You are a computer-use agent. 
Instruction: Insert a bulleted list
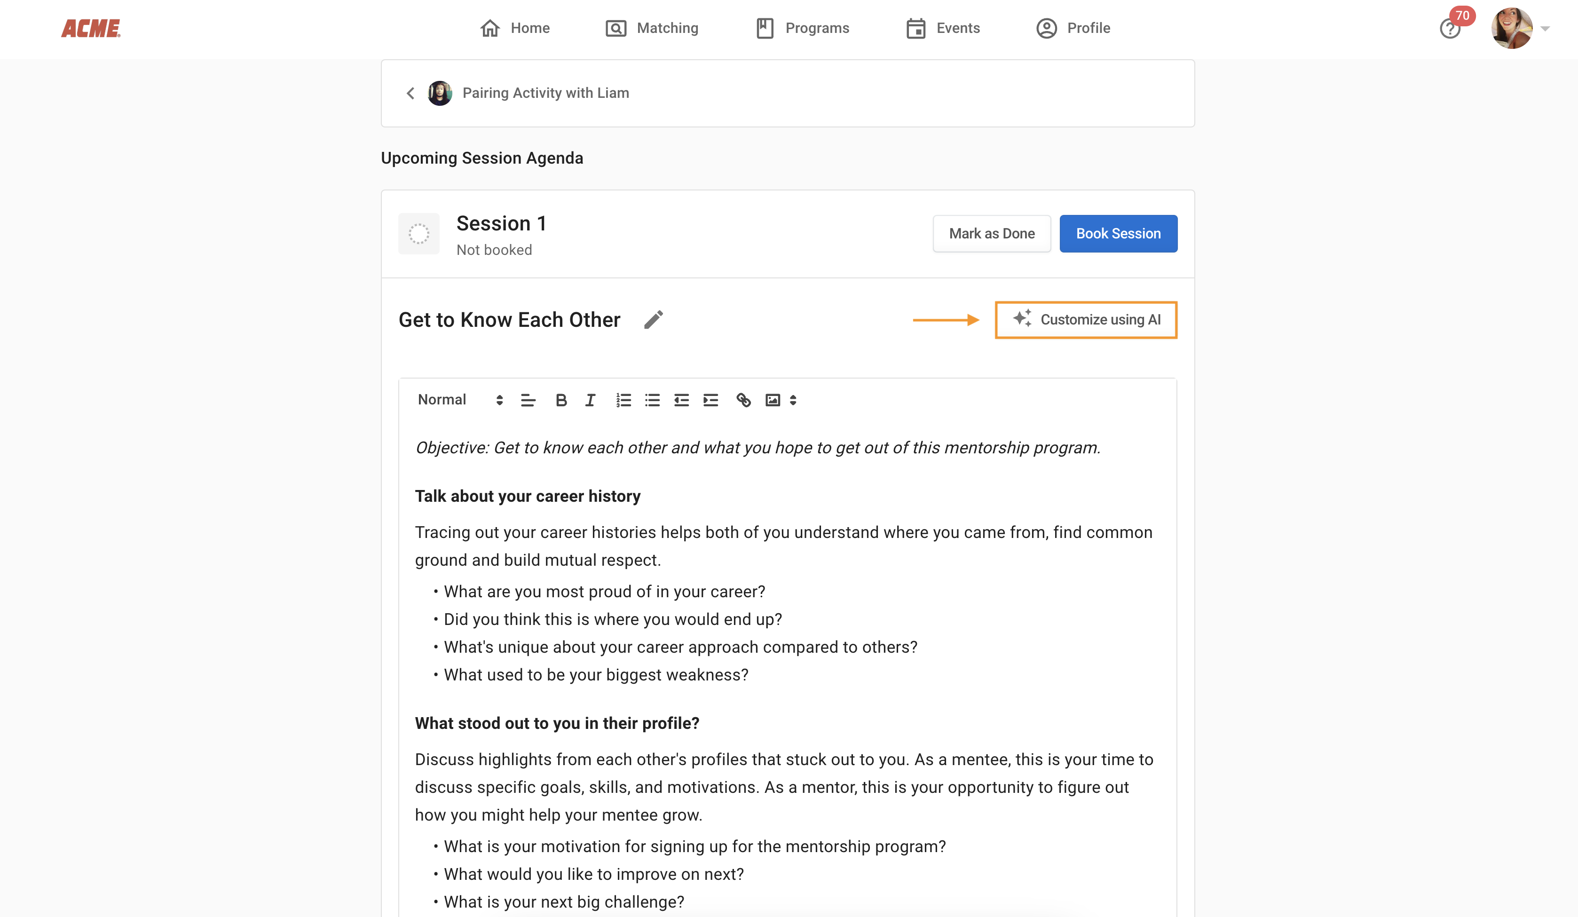pyautogui.click(x=652, y=400)
